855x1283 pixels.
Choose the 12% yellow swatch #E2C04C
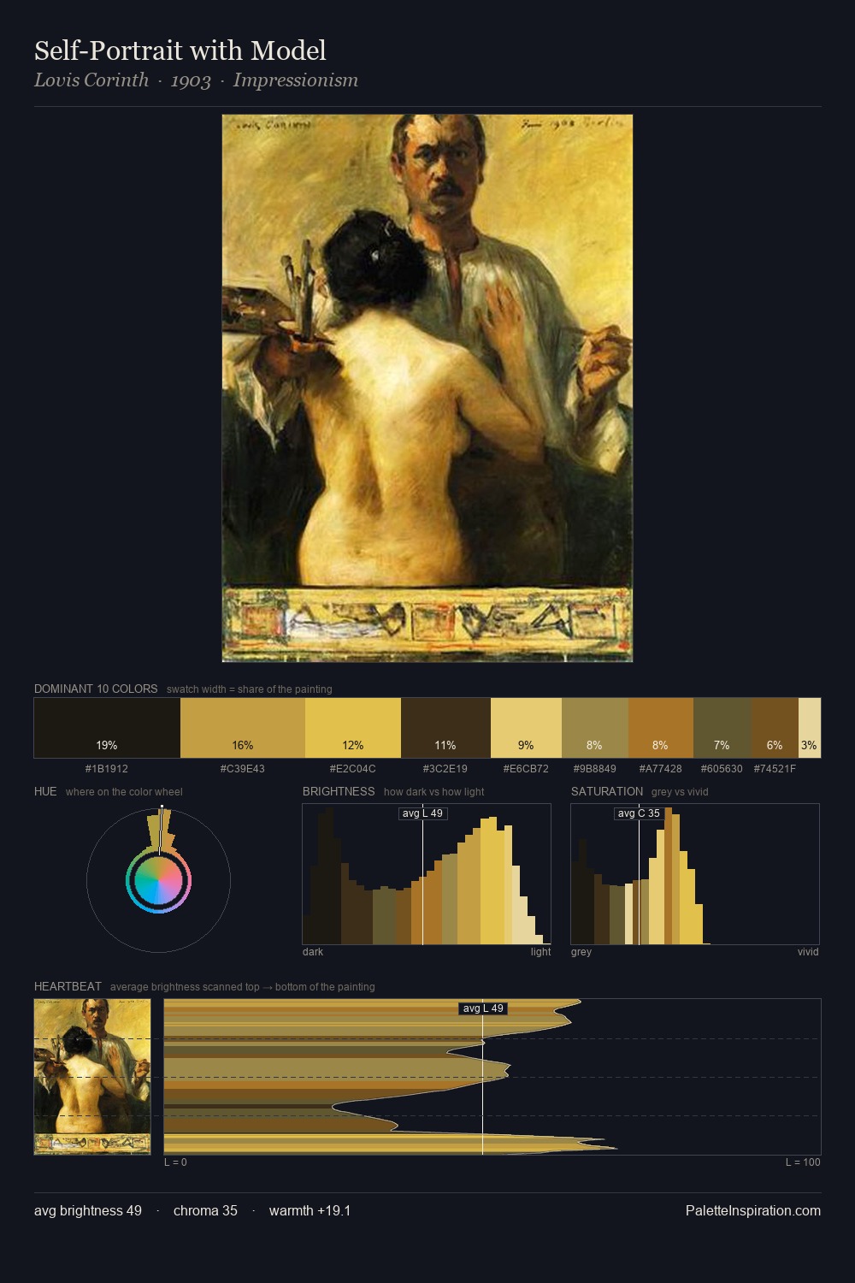point(353,728)
